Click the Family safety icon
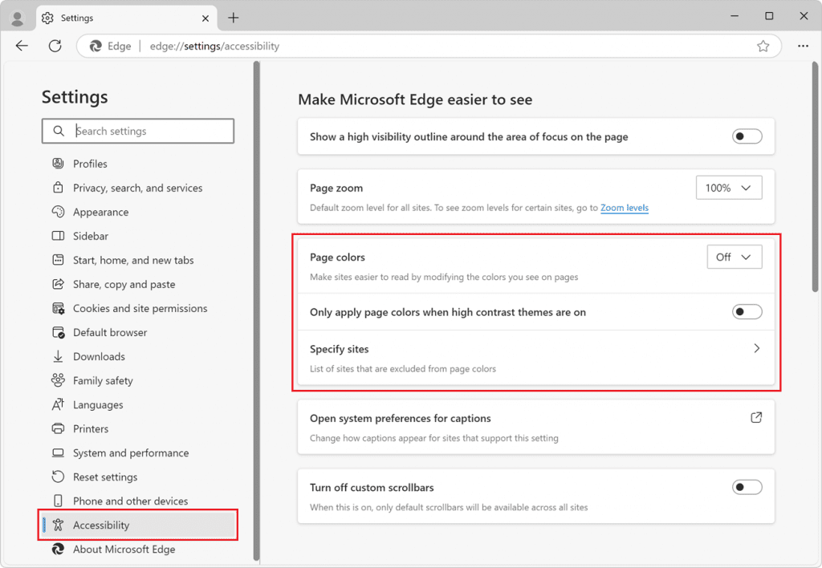This screenshot has height=568, width=822. point(58,380)
